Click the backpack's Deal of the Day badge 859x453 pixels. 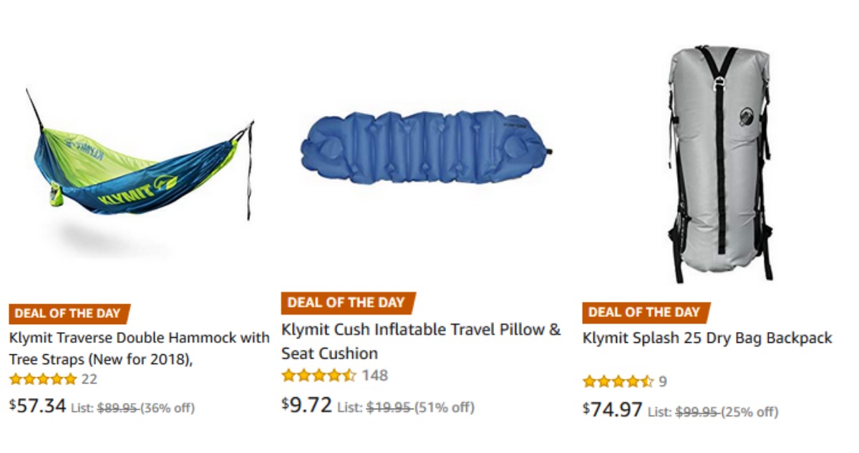pos(644,312)
